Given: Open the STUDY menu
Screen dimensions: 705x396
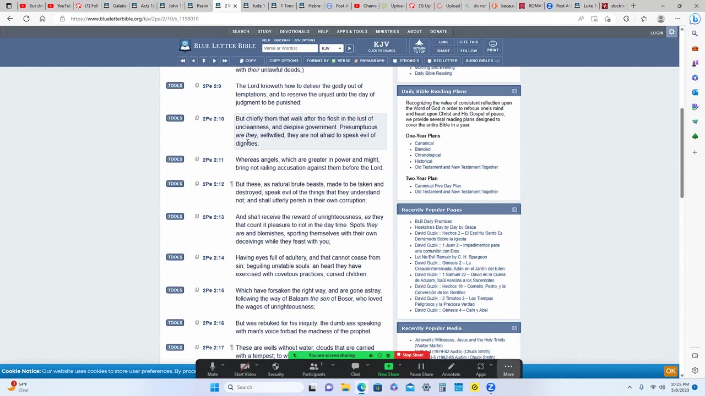Looking at the screenshot, I should tap(264, 31).
